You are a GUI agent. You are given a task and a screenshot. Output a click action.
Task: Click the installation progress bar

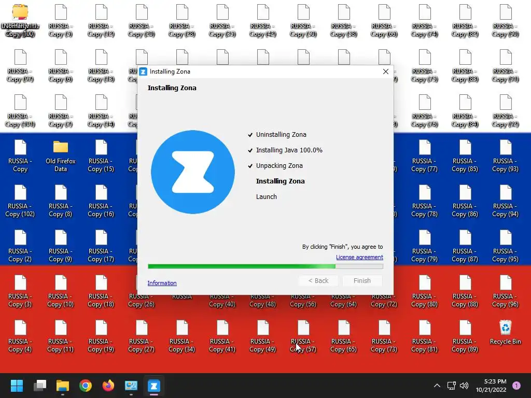point(265,266)
